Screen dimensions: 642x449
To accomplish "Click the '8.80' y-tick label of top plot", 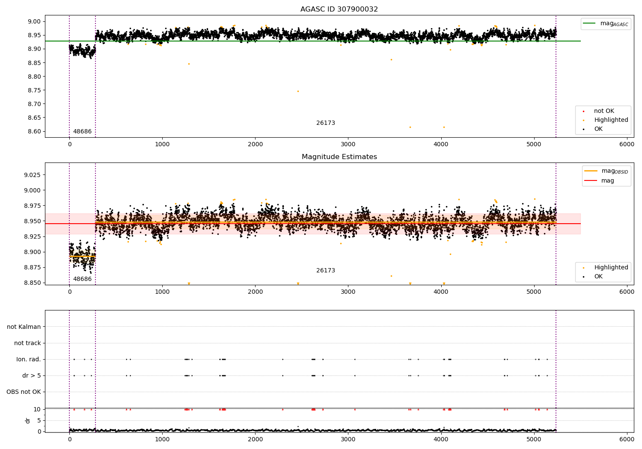I will pos(34,77).
